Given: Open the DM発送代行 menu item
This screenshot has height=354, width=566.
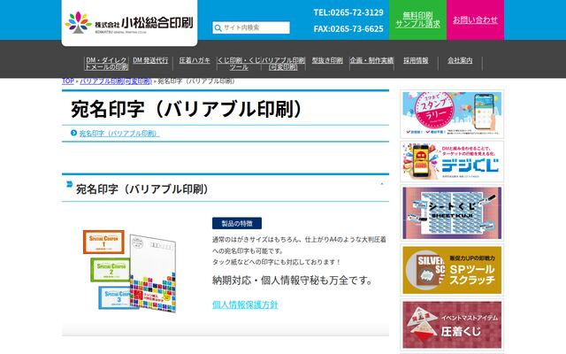Looking at the screenshot, I should (150, 60).
